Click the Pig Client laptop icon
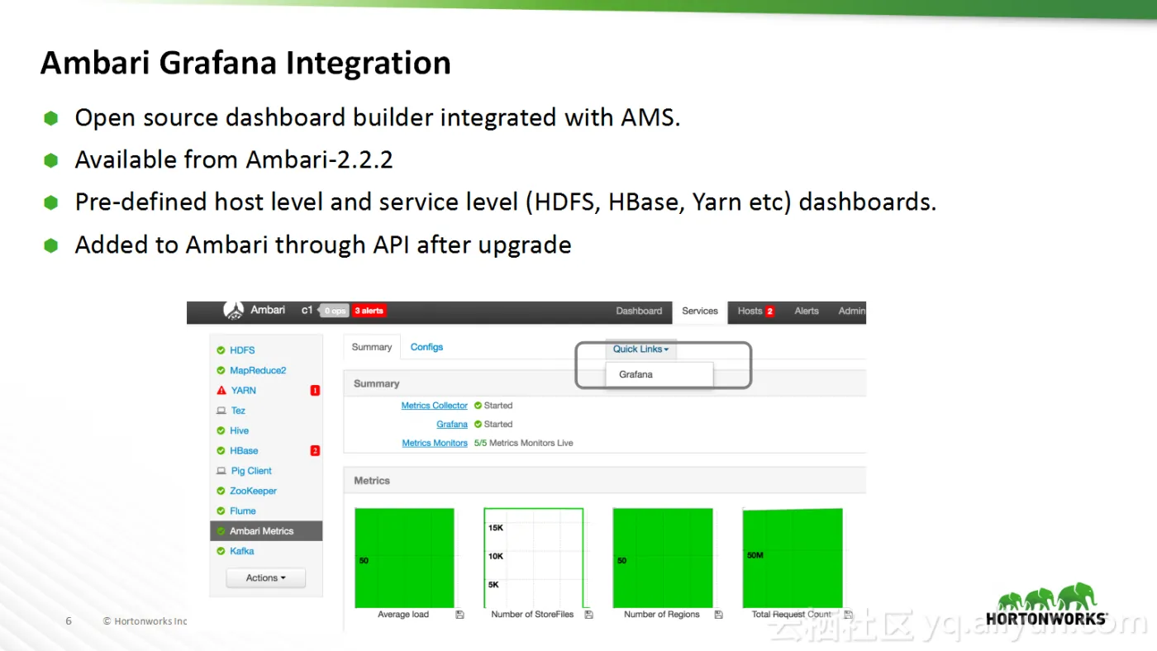This screenshot has width=1157, height=651. point(221,471)
